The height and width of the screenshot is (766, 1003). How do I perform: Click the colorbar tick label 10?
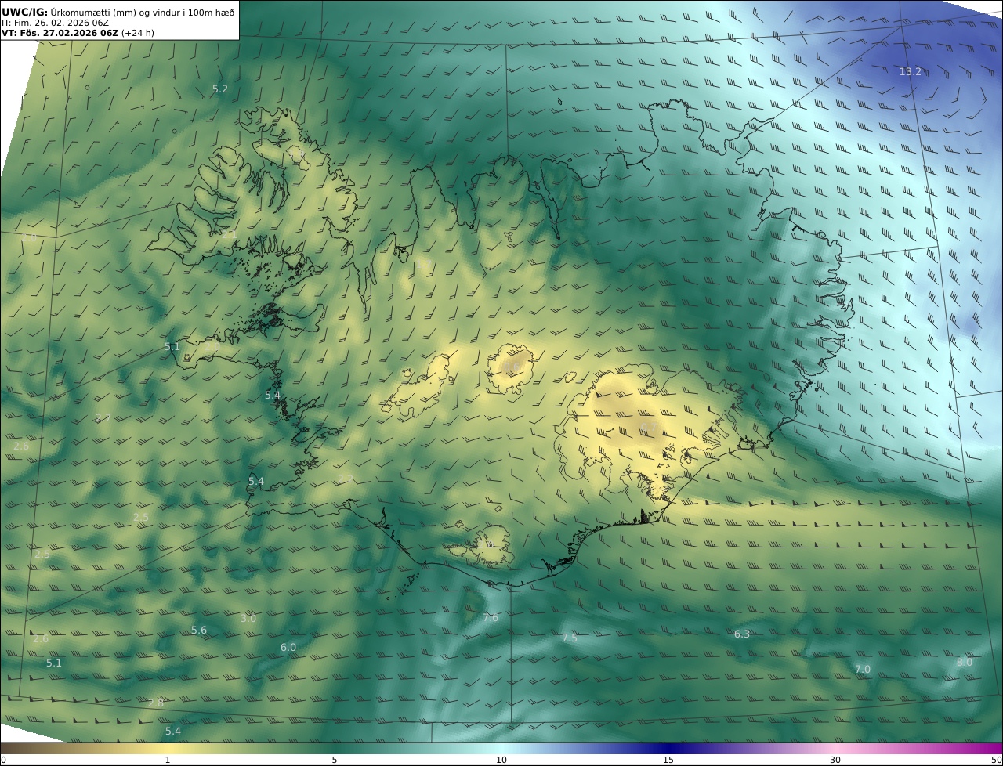(501, 760)
